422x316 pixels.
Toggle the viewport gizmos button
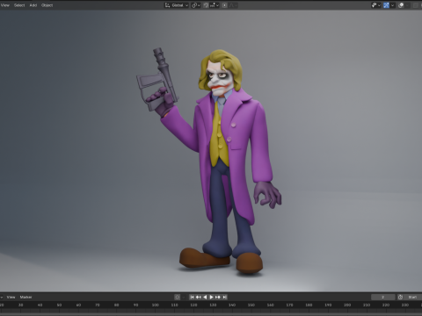[x=386, y=5]
